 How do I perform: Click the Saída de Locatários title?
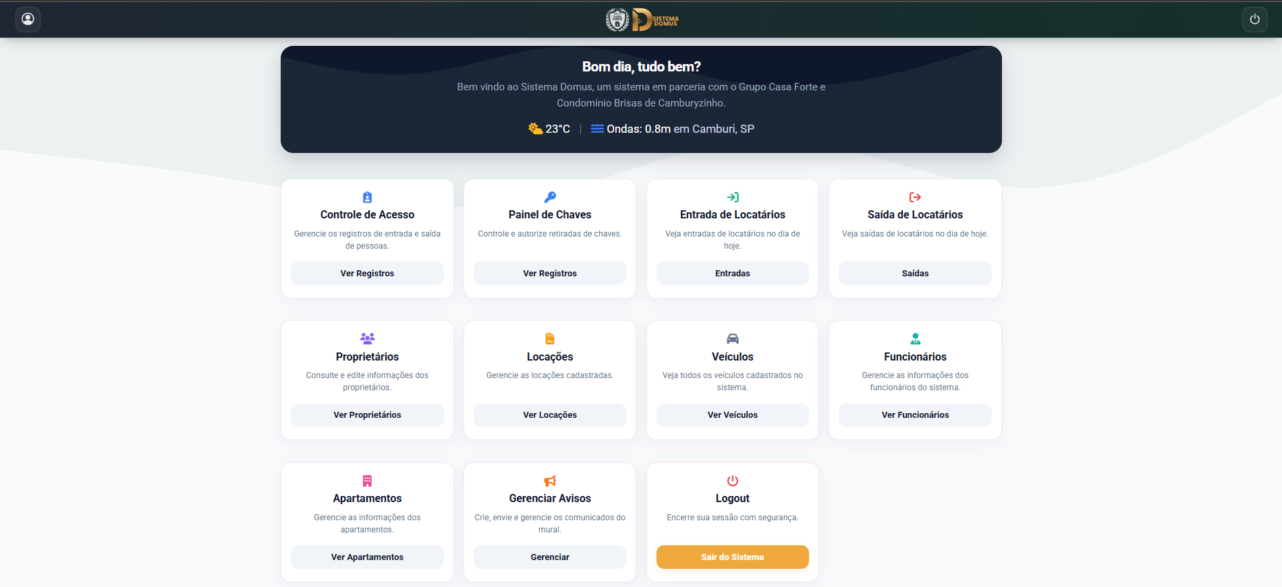point(915,215)
